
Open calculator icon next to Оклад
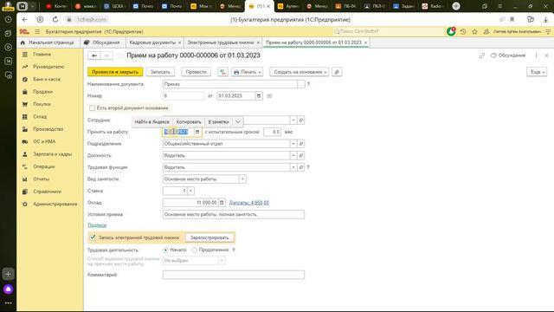pos(222,203)
